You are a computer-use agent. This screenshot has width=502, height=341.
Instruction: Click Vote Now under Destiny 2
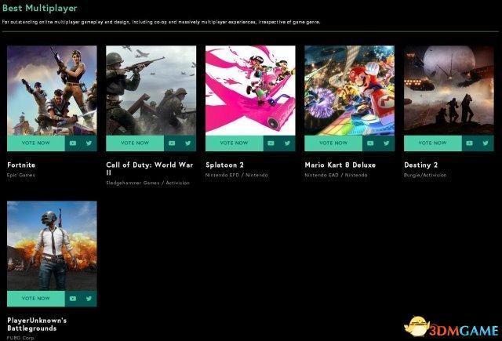pyautogui.click(x=433, y=143)
